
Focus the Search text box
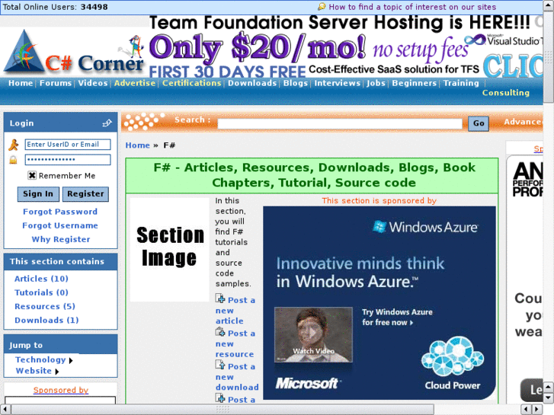[340, 123]
